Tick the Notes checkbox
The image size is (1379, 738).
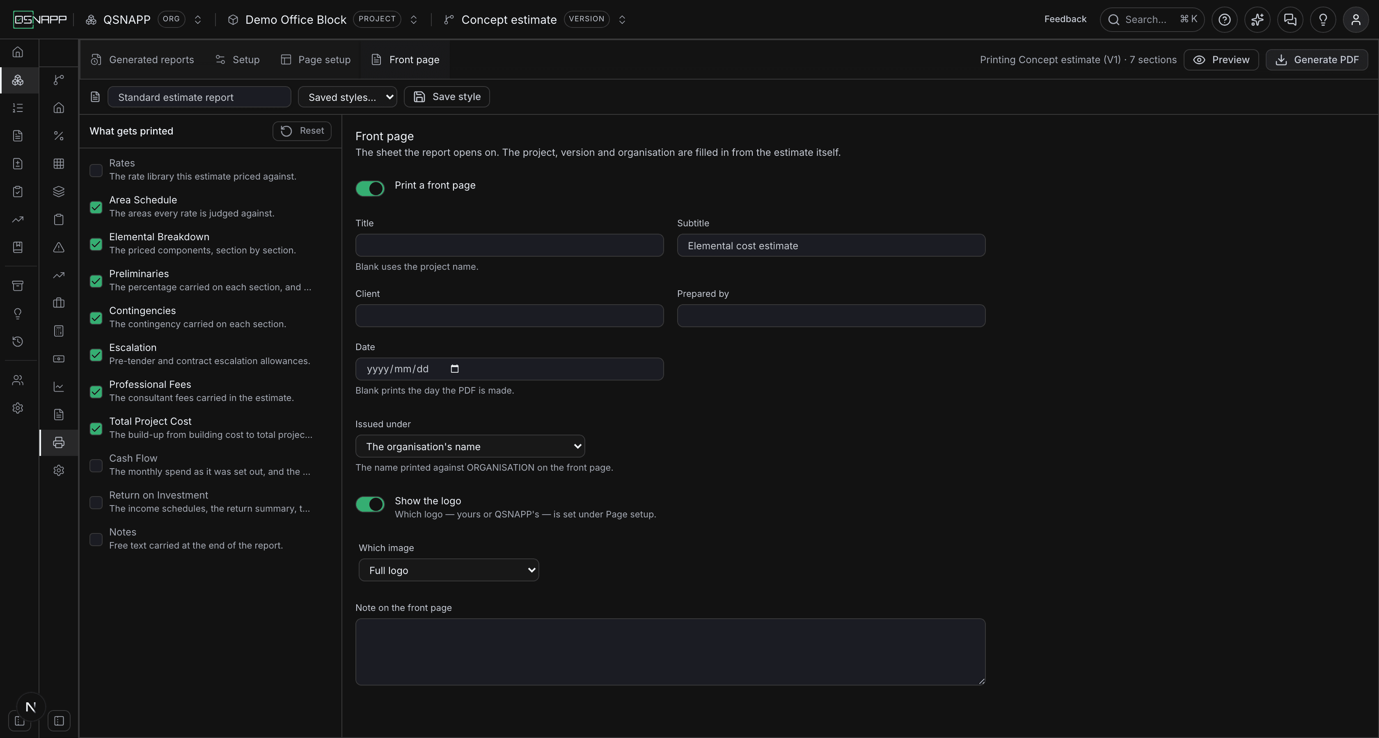click(x=96, y=539)
